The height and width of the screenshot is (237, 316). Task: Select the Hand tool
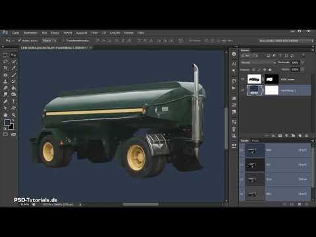5,115
